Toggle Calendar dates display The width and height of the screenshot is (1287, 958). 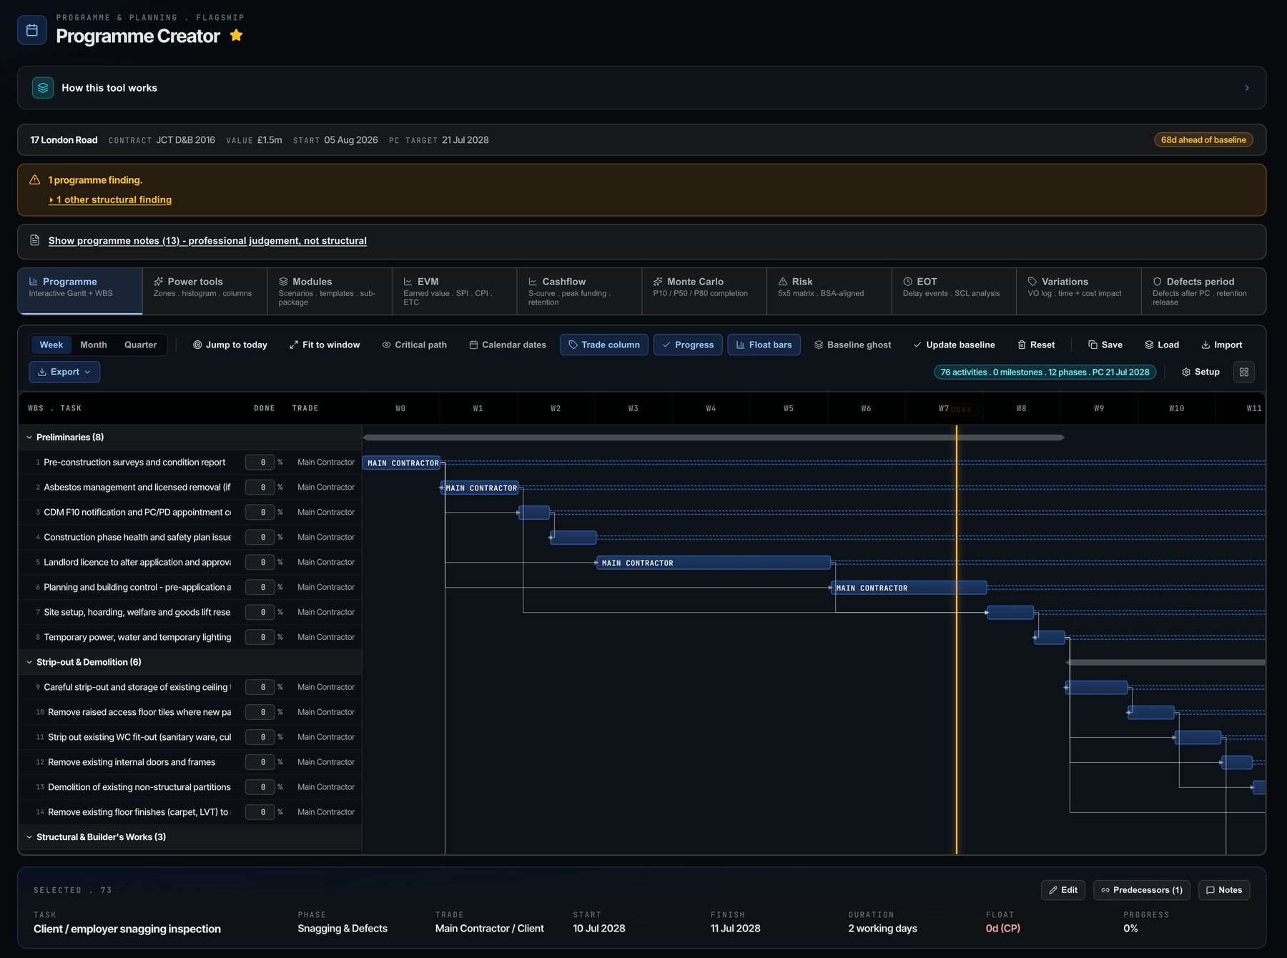[x=507, y=345]
